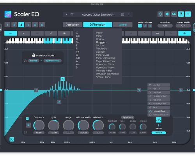Toggle the dynamics button
195x156 pixels.
[128, 117]
